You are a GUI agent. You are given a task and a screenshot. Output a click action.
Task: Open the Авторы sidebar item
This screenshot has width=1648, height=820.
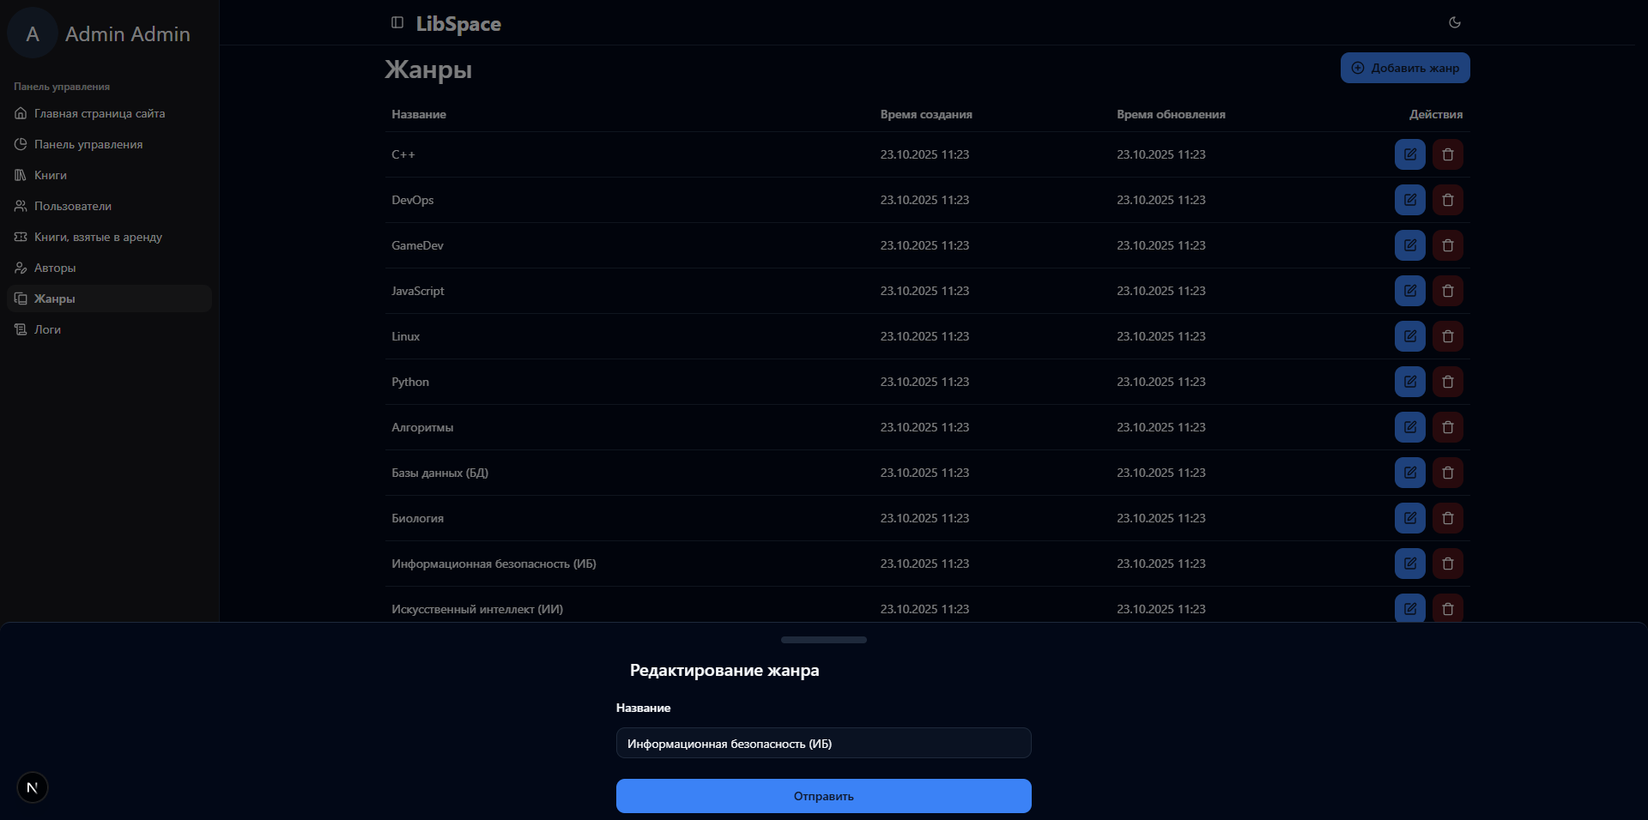point(55,268)
